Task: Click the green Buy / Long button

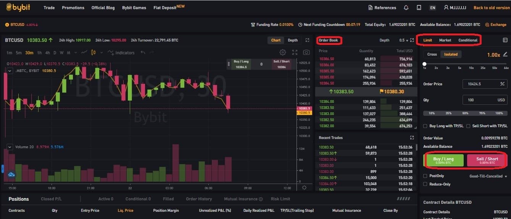Action: (x=443, y=160)
